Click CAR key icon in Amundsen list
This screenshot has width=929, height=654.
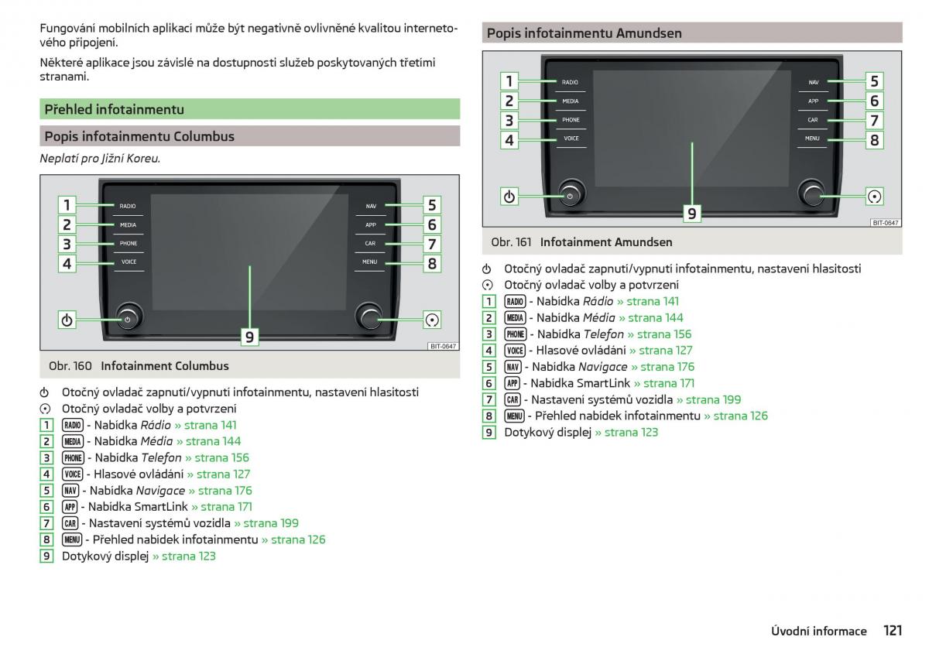(512, 399)
